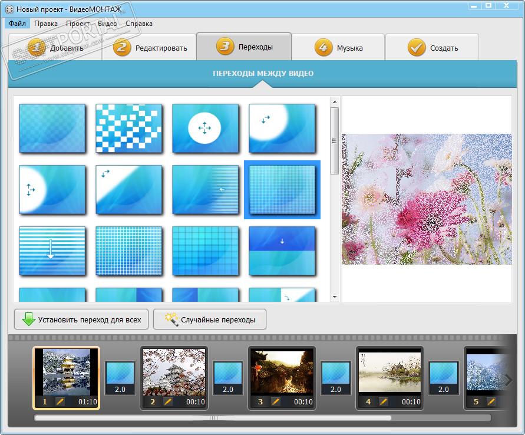Go to the Музыка step tab
This screenshot has height=435, width=525.
coord(338,47)
